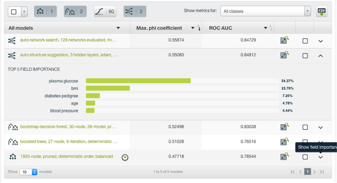The width and height of the screenshot is (337, 183).
Task: Click the plasma glucose importance bar
Action: [138, 81]
